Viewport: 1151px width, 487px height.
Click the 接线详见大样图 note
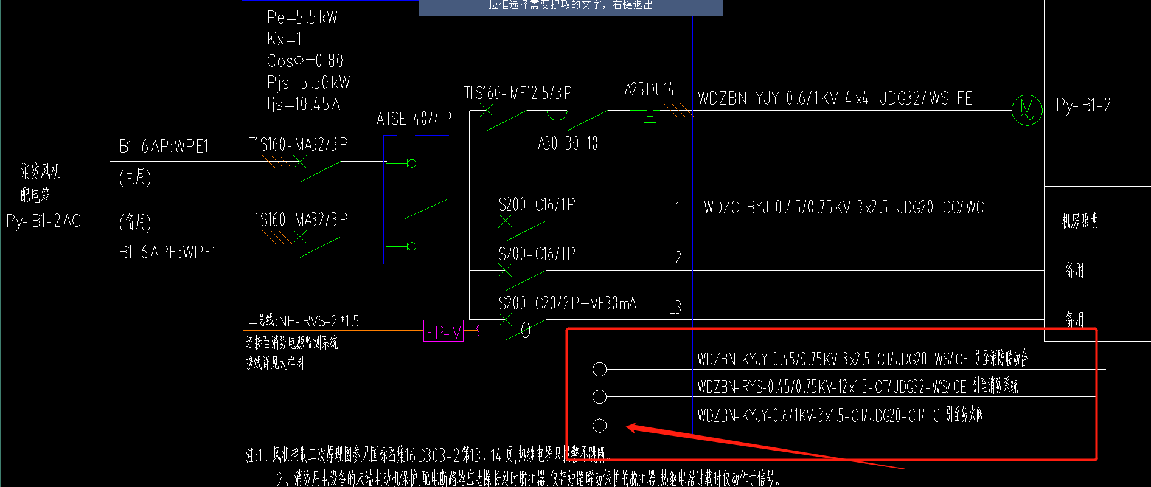coord(275,364)
